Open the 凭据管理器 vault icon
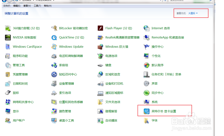The height and width of the screenshot is (136, 224). click(8, 75)
